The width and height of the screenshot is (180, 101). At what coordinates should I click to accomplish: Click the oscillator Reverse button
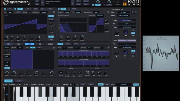51,19
